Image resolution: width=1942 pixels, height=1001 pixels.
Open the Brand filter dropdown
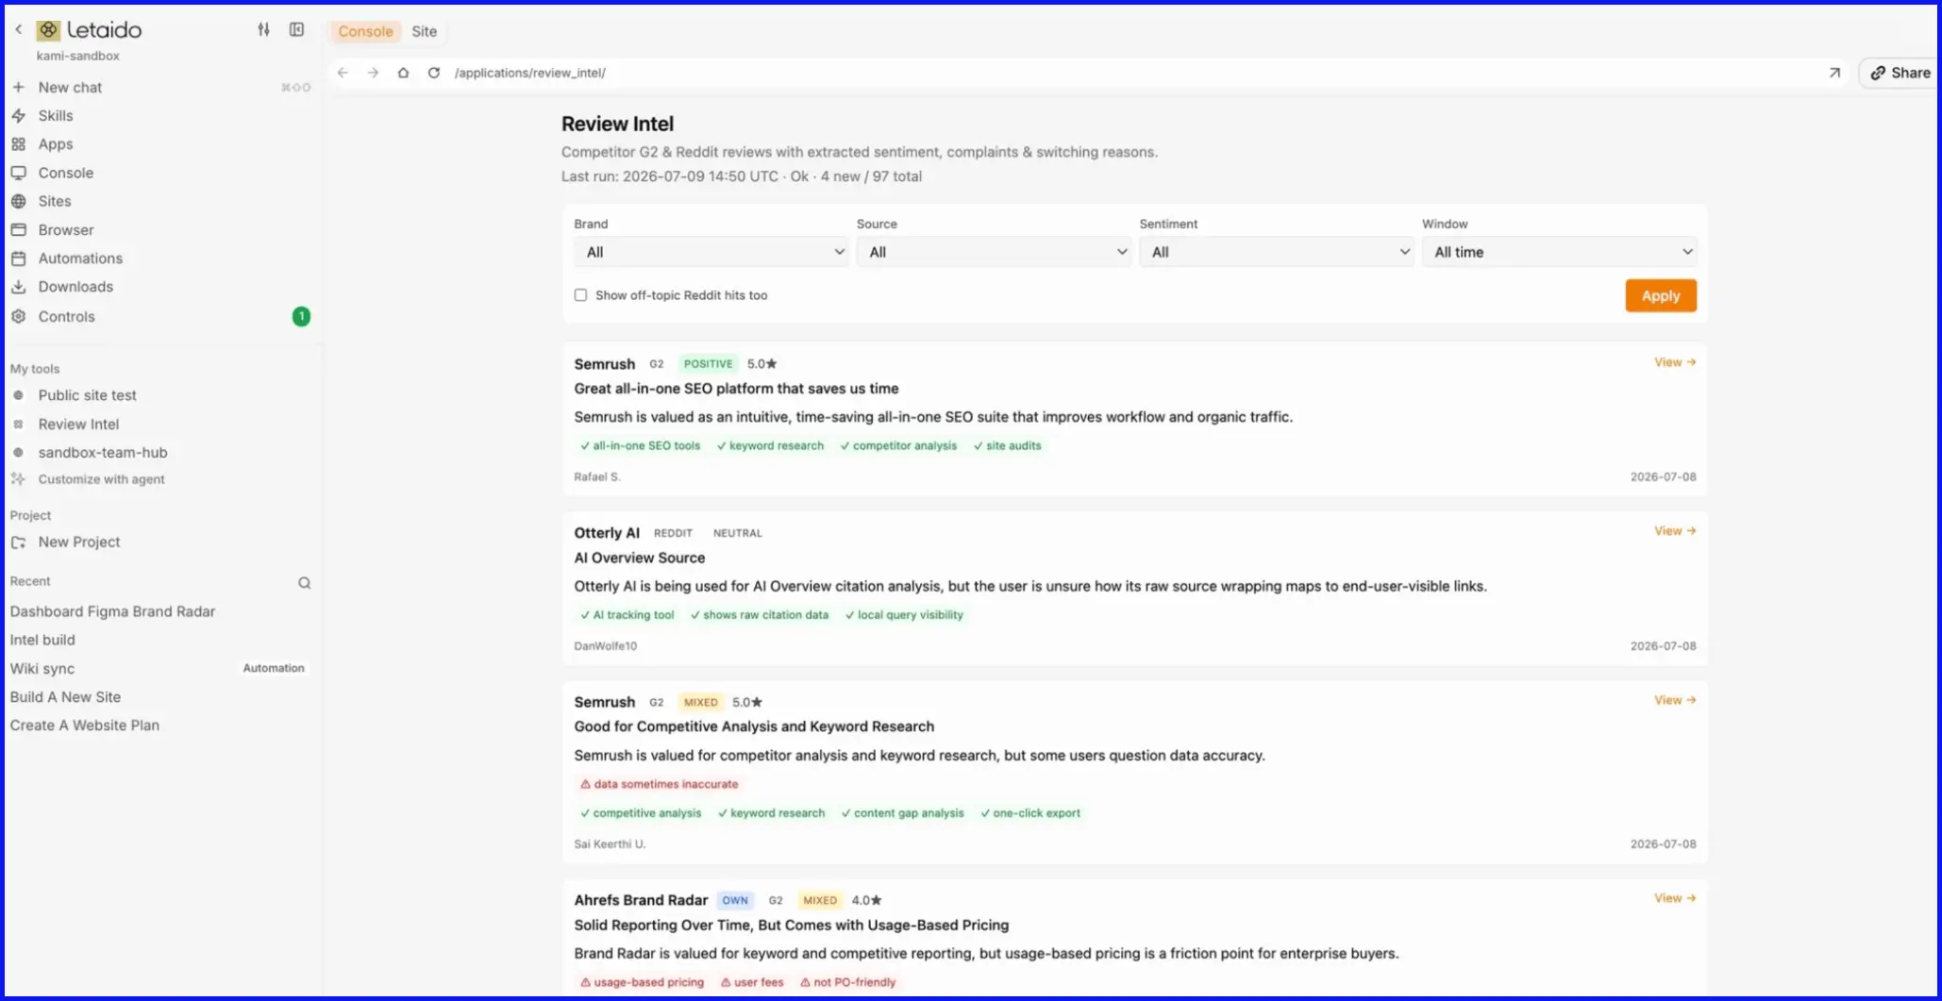(710, 252)
